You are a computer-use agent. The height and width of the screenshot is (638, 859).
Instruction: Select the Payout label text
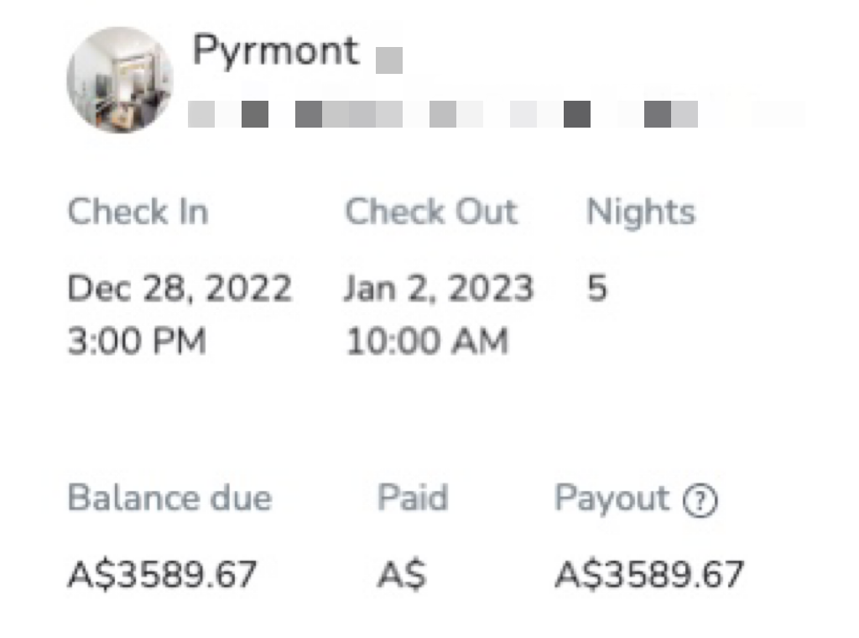612,499
